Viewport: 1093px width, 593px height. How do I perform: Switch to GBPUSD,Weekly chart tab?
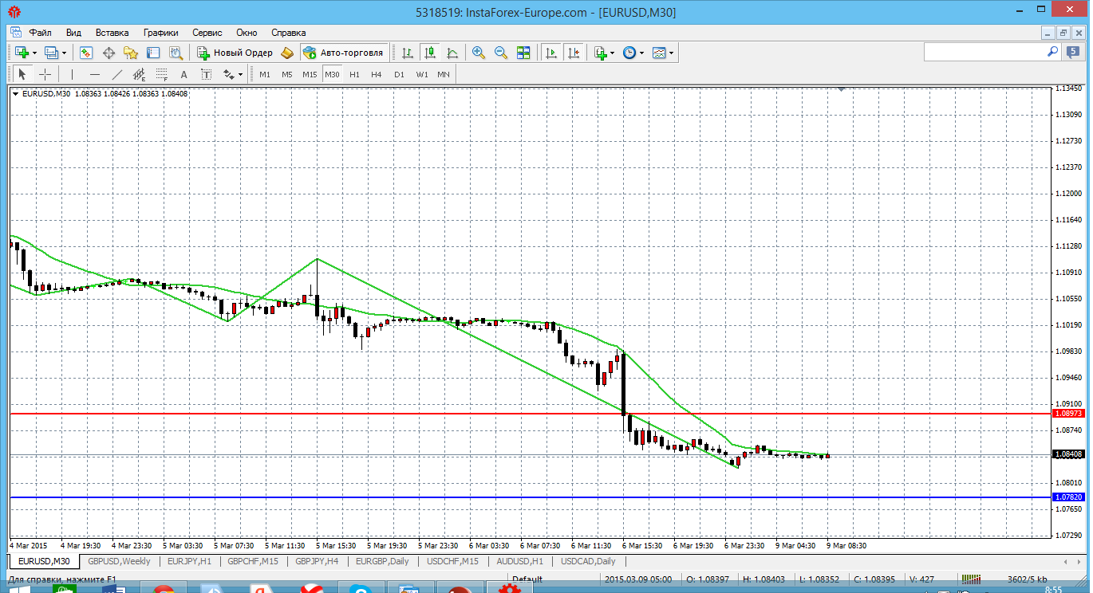tap(119, 561)
